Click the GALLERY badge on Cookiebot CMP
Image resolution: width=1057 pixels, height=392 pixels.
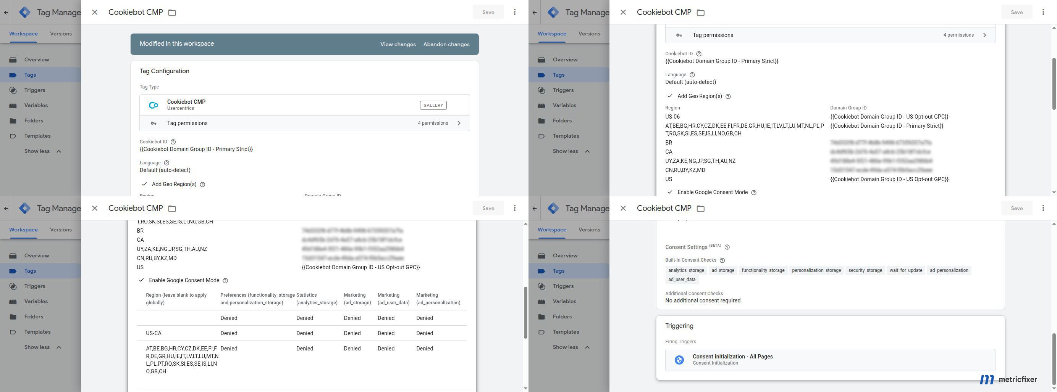click(433, 105)
